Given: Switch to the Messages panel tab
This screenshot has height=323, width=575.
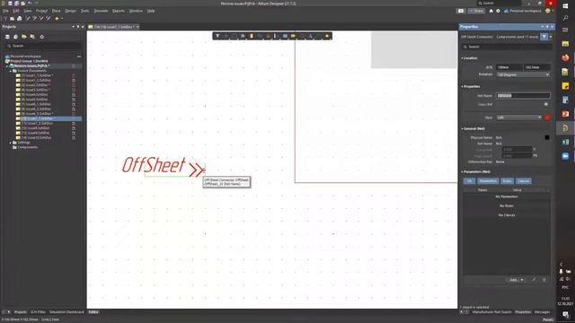Looking at the screenshot, I should pyautogui.click(x=542, y=312).
